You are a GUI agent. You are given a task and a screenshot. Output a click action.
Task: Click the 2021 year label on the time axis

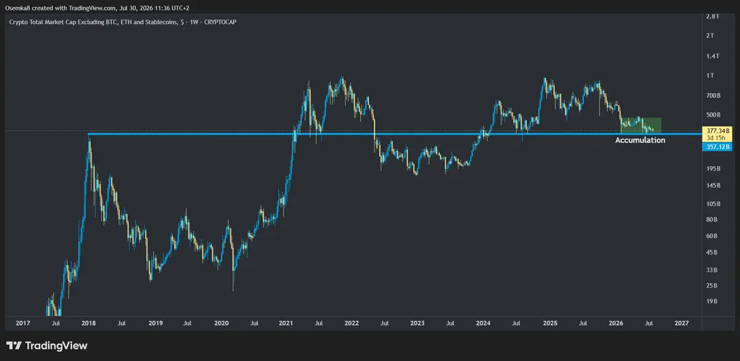pos(286,323)
